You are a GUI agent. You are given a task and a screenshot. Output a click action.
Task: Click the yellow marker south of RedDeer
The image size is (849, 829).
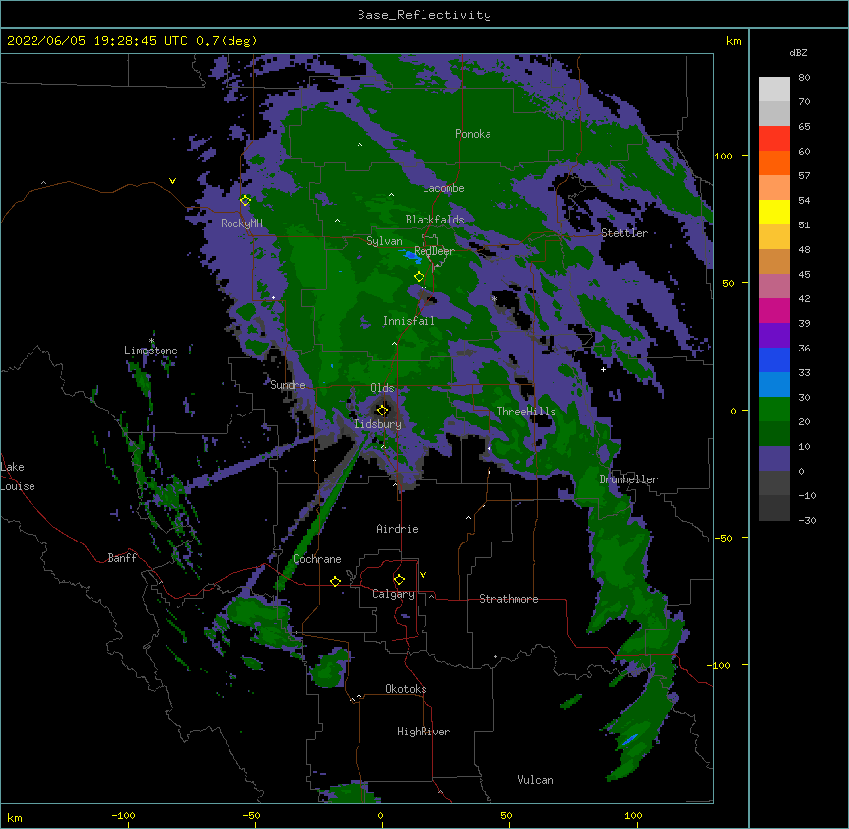[419, 277]
